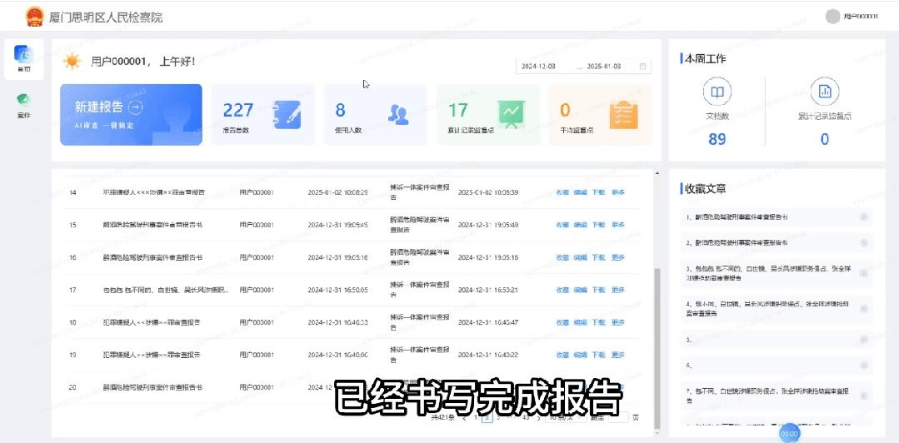Click 厦门思明区人民检察院 header title
This screenshot has height=443, width=899.
pos(106,17)
